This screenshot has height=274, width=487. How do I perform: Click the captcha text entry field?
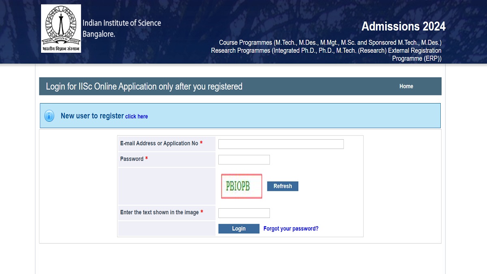pos(244,213)
